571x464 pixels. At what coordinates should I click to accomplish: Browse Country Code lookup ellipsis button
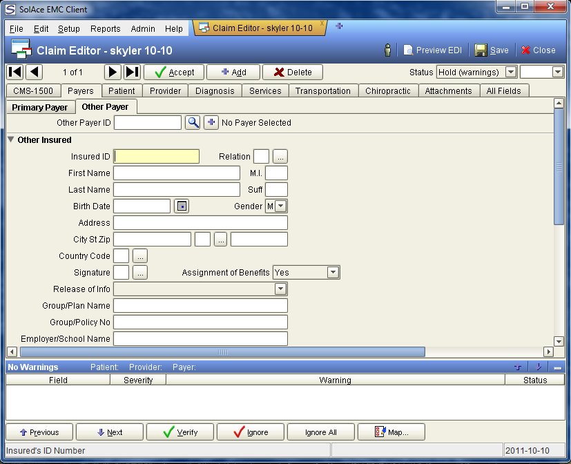pyautogui.click(x=140, y=256)
